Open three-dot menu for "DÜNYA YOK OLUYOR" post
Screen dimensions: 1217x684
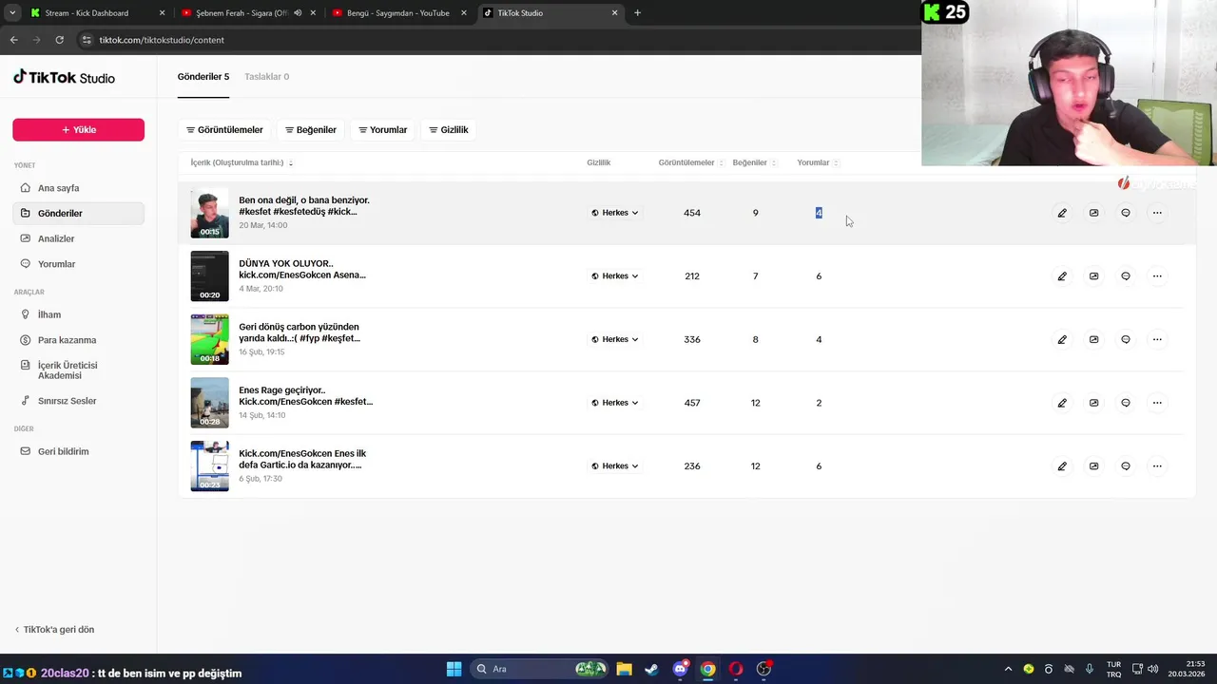(x=1157, y=276)
